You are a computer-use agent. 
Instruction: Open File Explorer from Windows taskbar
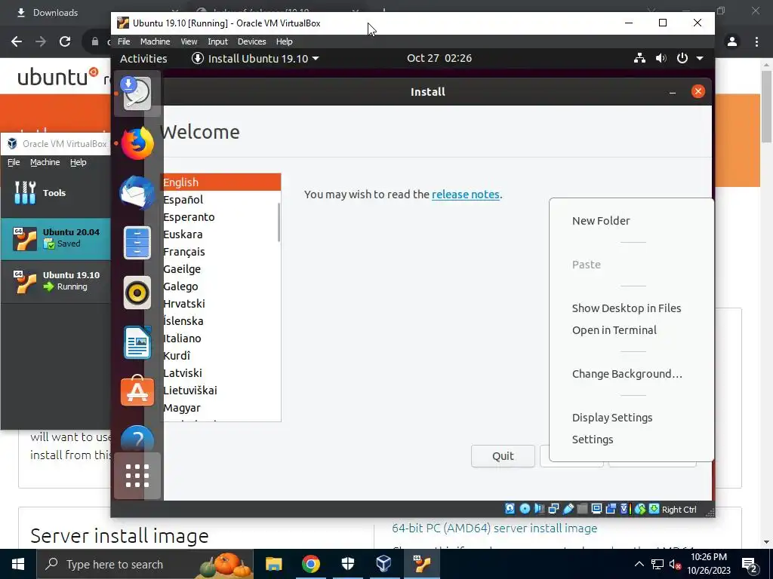[273, 564]
